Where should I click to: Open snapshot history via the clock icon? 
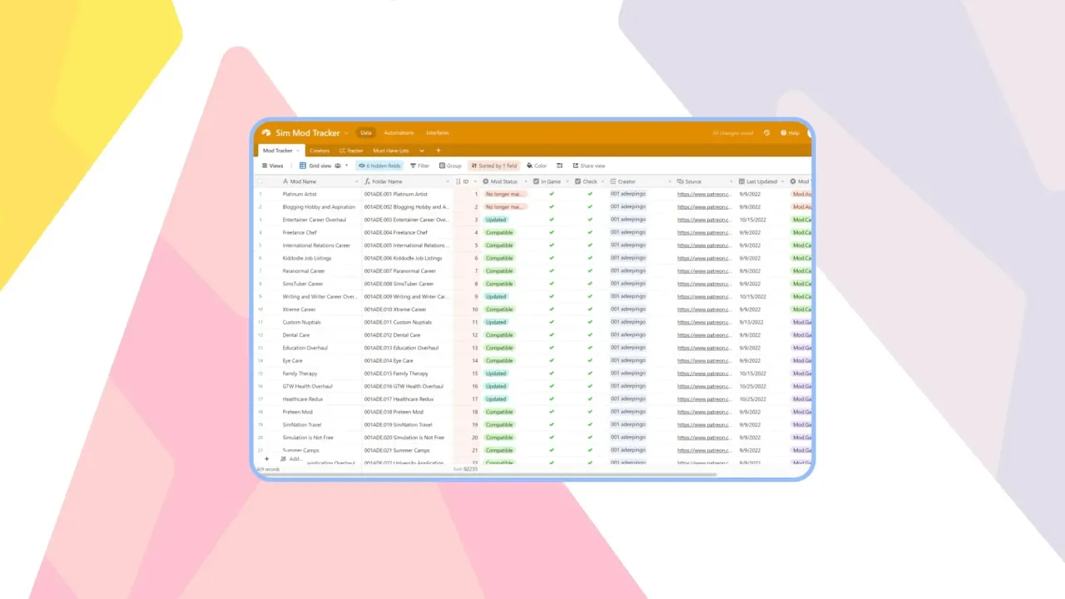(x=766, y=132)
